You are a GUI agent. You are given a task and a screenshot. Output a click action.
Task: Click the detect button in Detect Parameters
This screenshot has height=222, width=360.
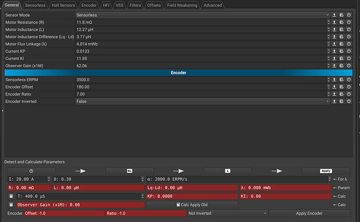click(31, 171)
